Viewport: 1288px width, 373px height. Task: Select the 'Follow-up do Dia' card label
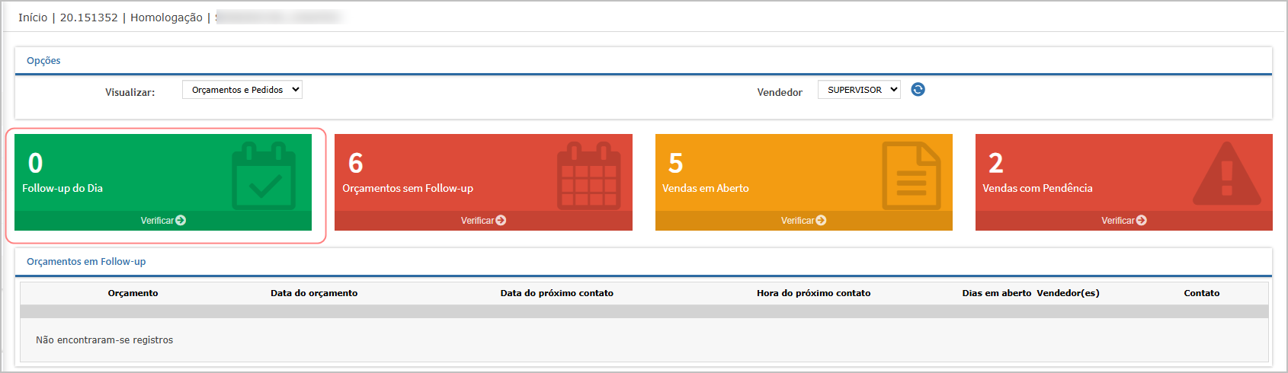pos(62,188)
